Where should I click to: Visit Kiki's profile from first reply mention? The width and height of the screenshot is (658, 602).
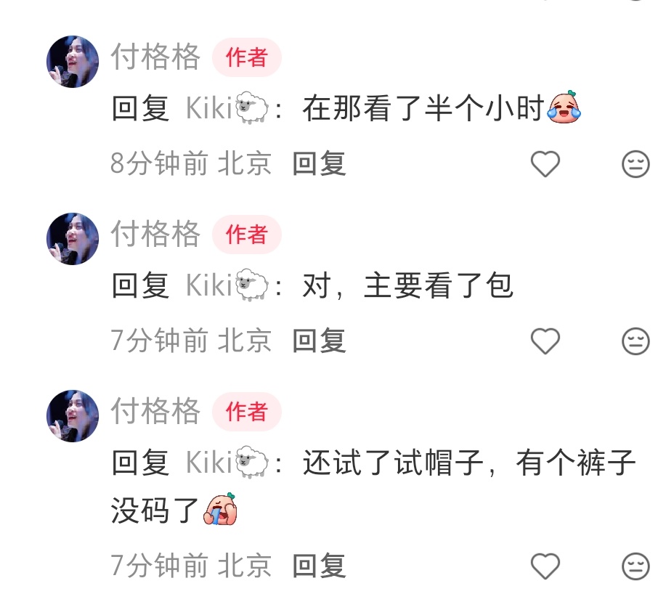pos(227,108)
